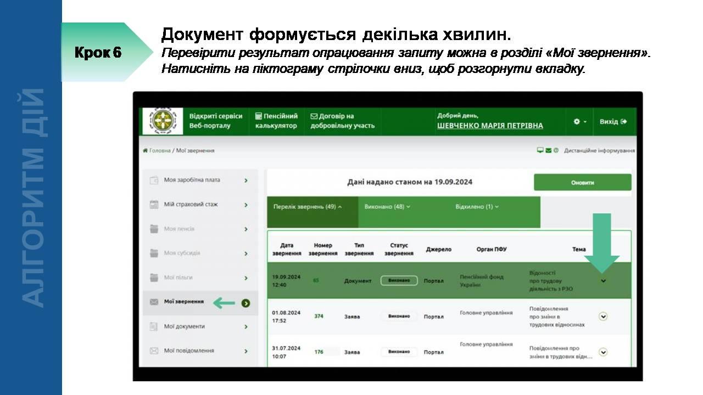The width and height of the screenshot is (703, 395).
Task: Click the folder icon of Моя пенсія
Action: coord(154,229)
